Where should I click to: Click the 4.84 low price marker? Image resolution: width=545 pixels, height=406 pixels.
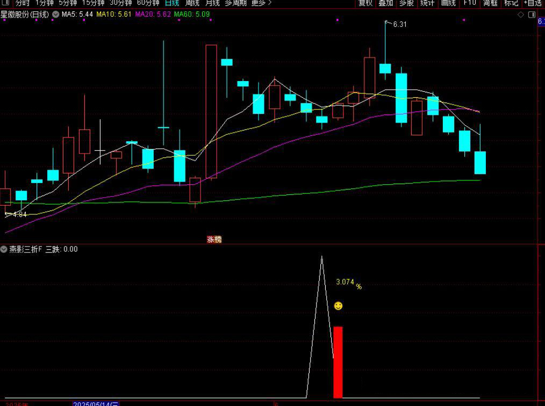click(18, 214)
